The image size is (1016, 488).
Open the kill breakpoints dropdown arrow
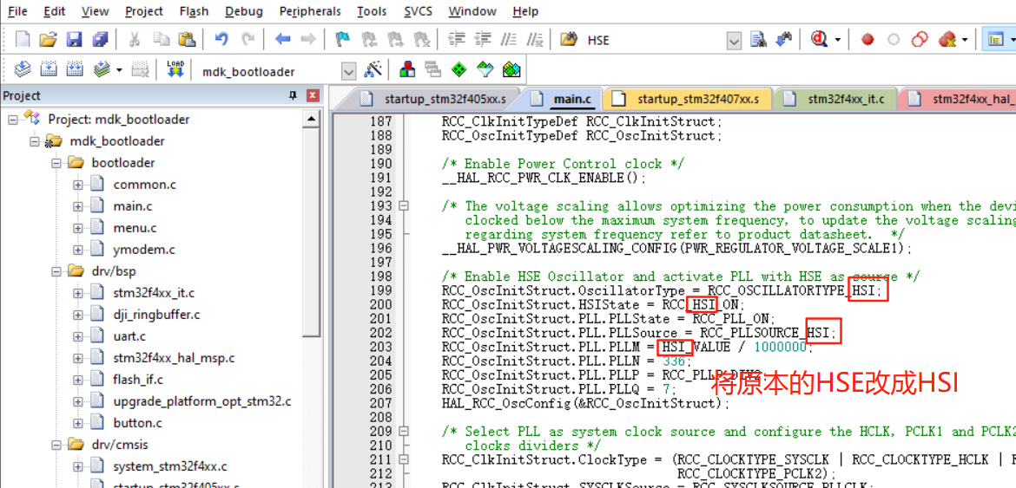(x=965, y=40)
